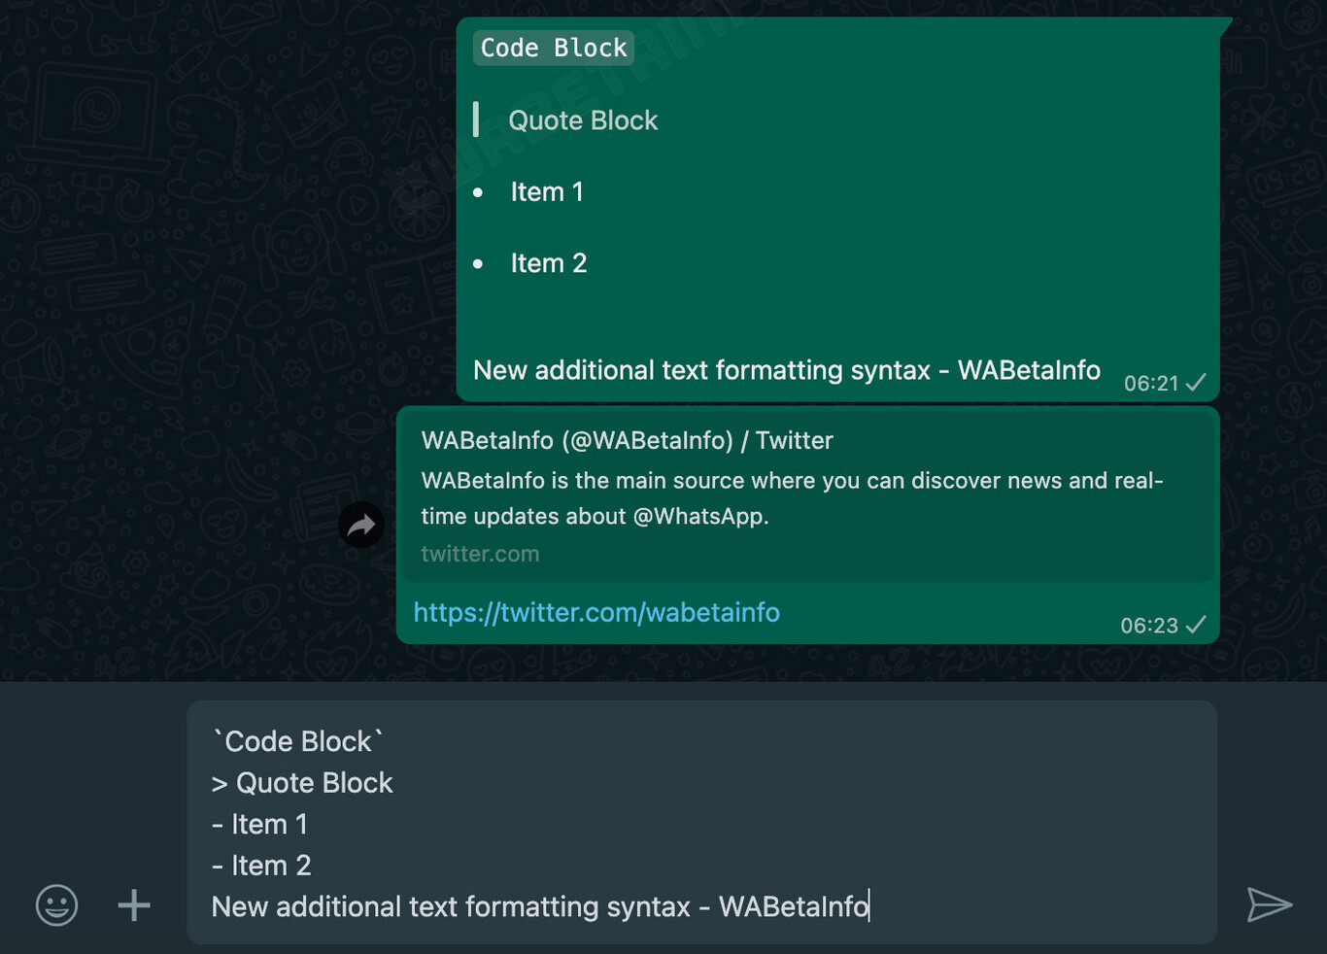The width and height of the screenshot is (1327, 954).
Task: Click the 06:21 timestamp with checkmark
Action: point(1164,383)
